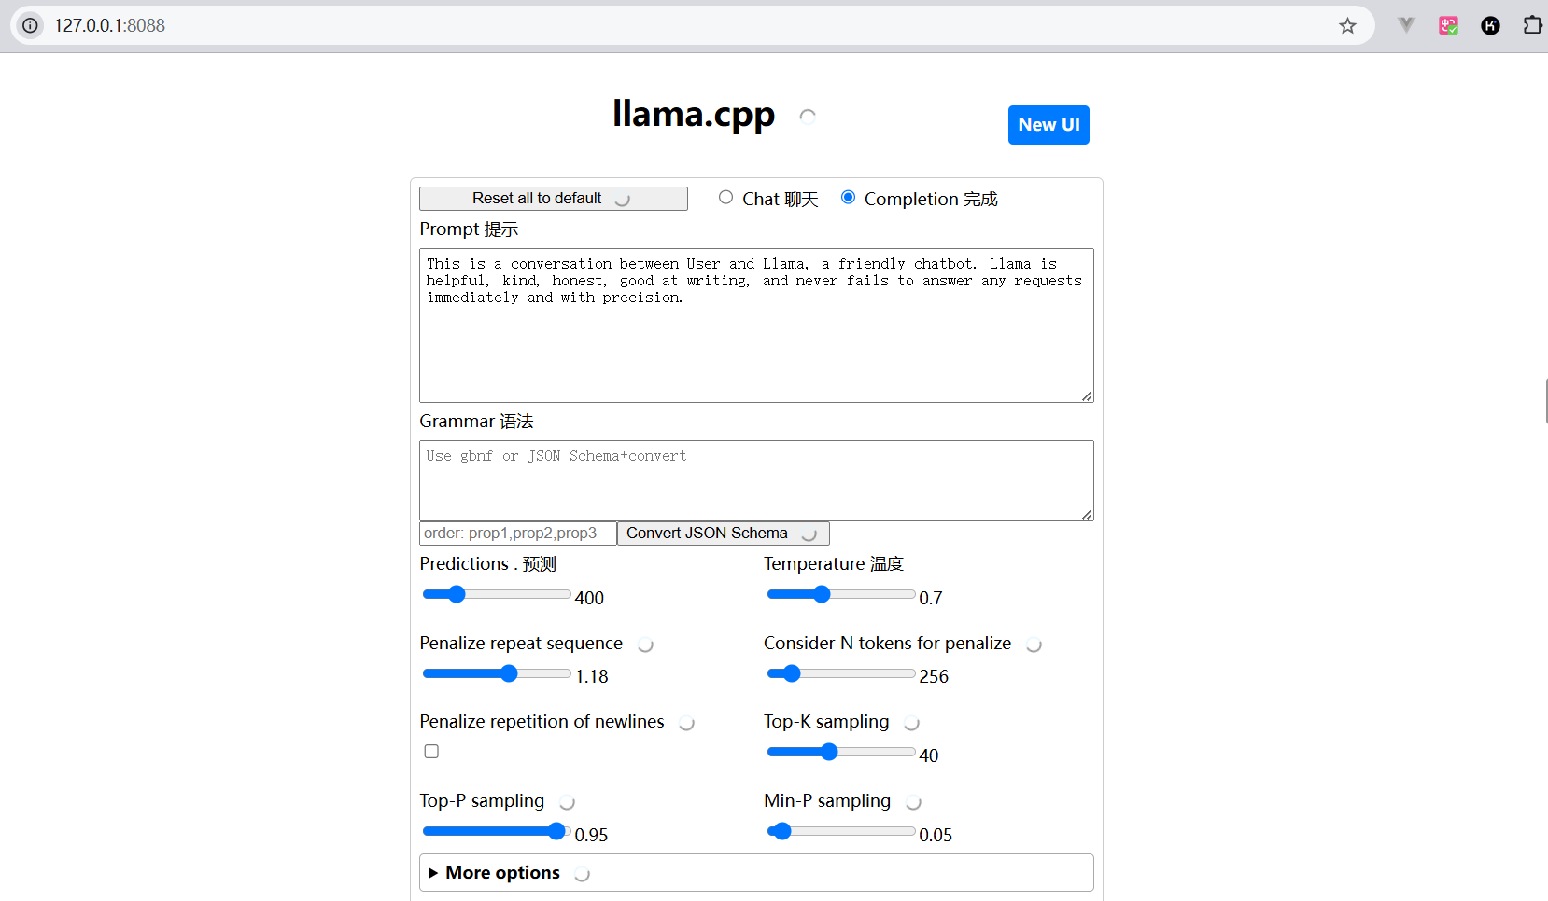The image size is (1548, 901).
Task: Click into the Grammar text area
Action: (x=756, y=480)
